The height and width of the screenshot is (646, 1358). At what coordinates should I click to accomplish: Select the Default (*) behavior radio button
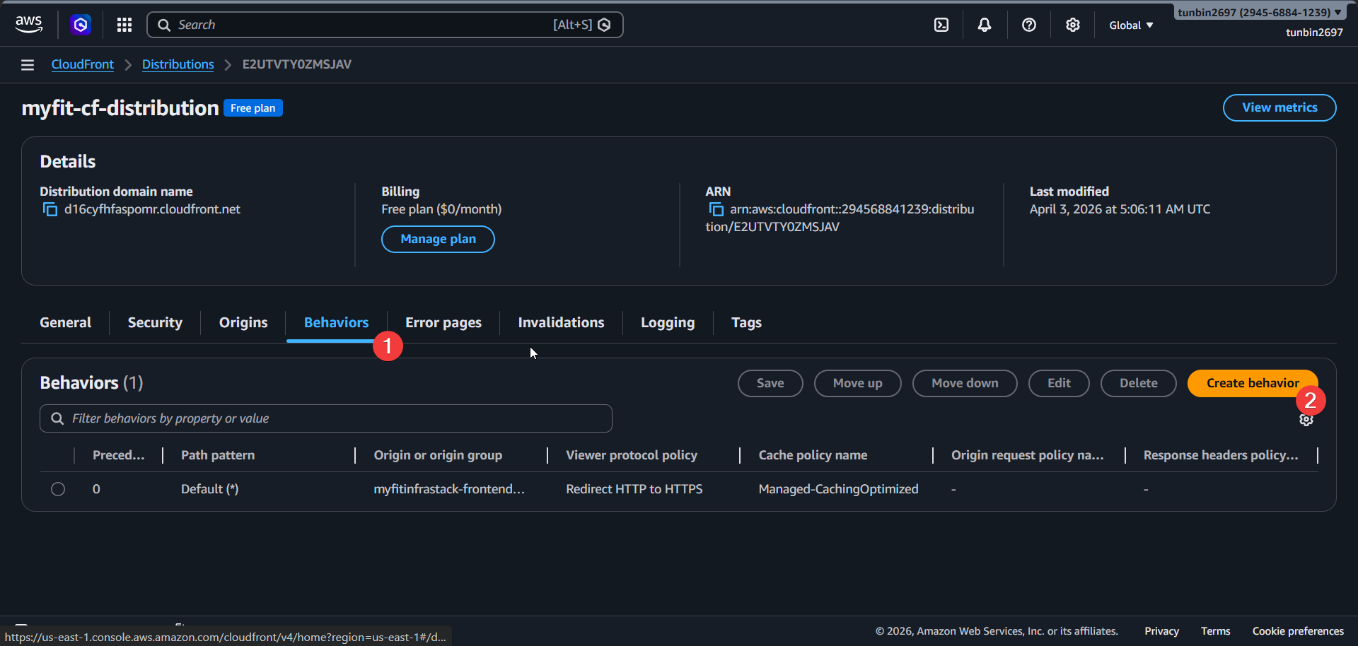(57, 488)
